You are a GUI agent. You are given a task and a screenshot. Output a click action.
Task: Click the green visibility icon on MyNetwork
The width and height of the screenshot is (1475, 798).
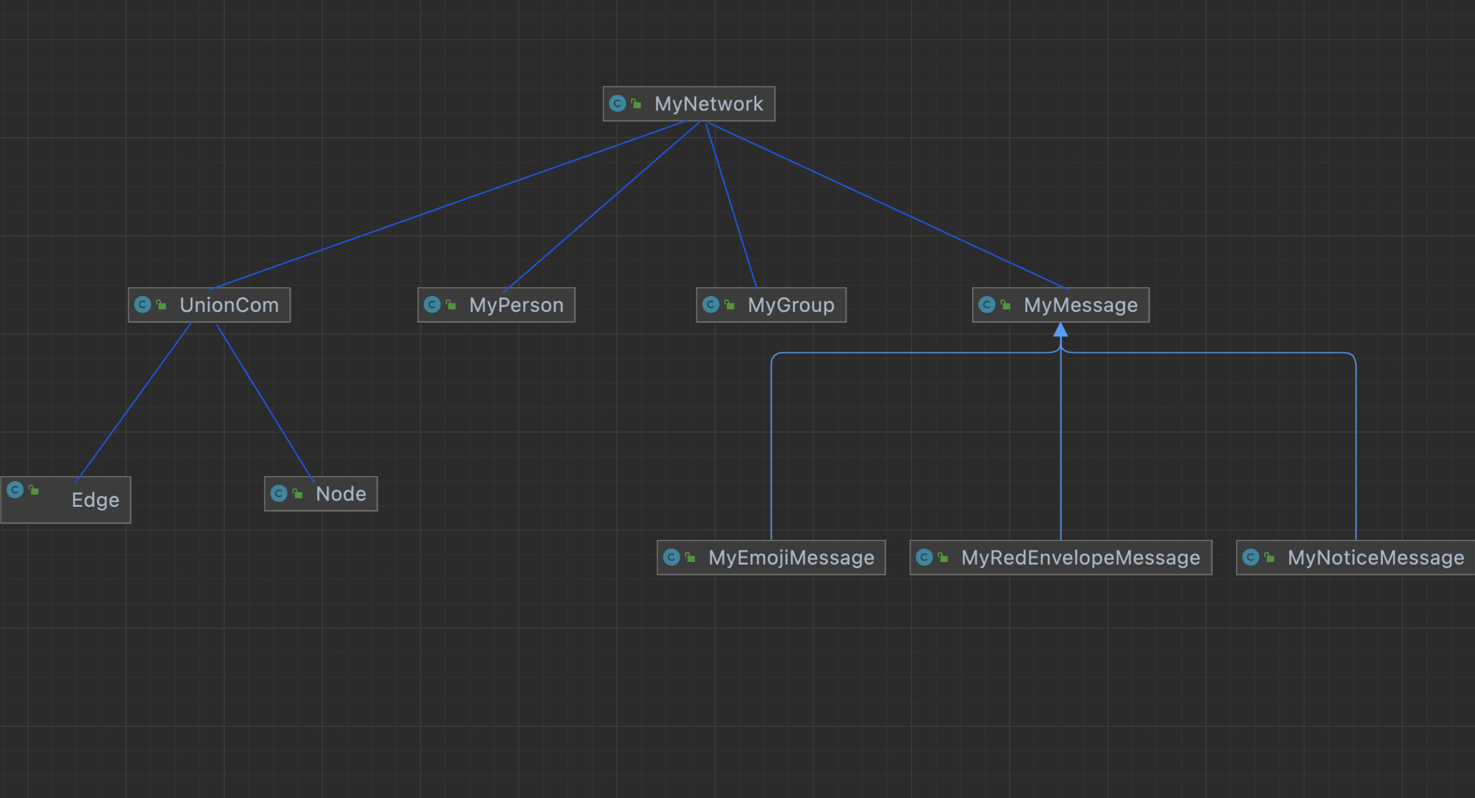(x=637, y=104)
